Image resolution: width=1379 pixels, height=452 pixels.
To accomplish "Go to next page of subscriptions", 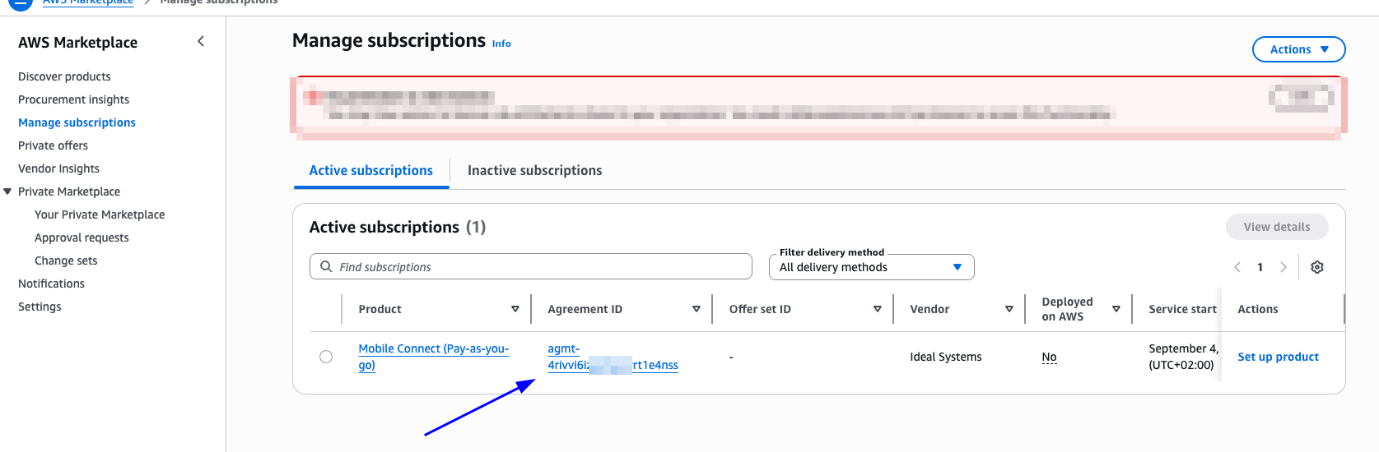I will tap(1283, 267).
